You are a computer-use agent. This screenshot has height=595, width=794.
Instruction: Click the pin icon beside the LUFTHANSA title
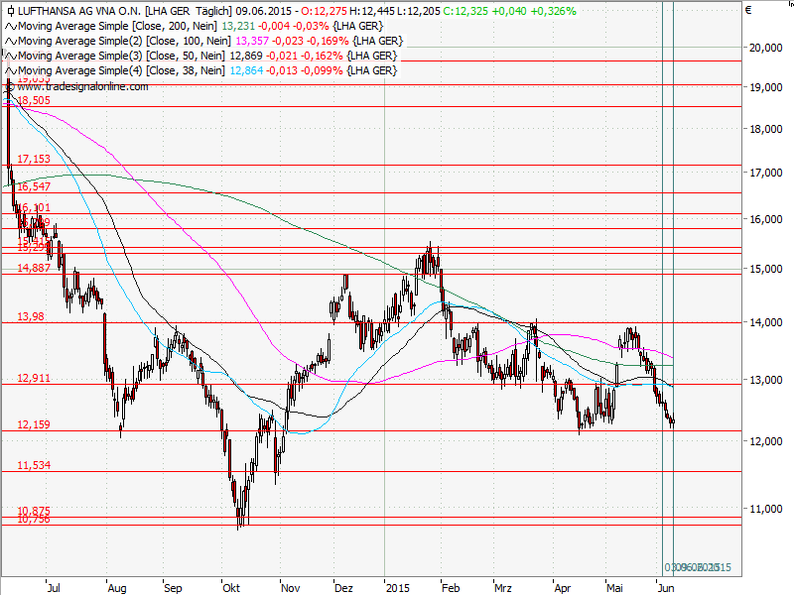pyautogui.click(x=10, y=10)
